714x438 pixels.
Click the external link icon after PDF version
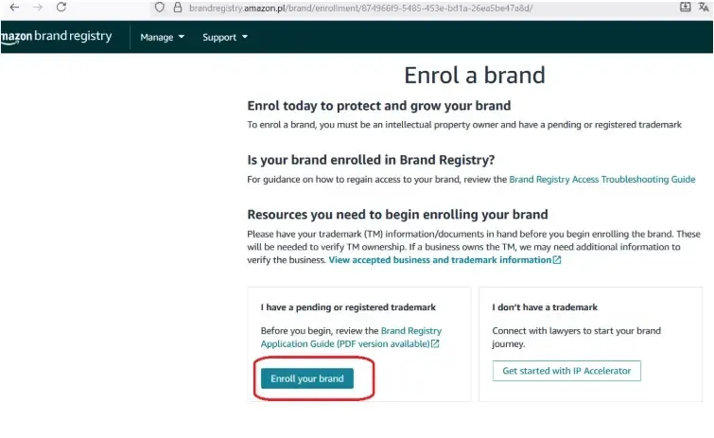435,344
